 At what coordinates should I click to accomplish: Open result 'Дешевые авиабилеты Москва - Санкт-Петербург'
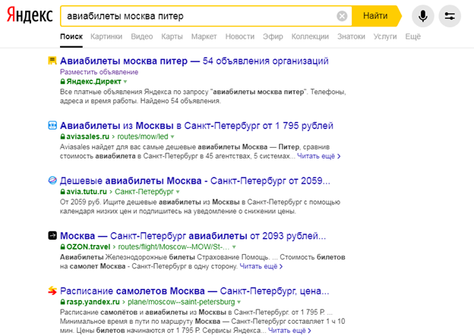click(x=195, y=181)
